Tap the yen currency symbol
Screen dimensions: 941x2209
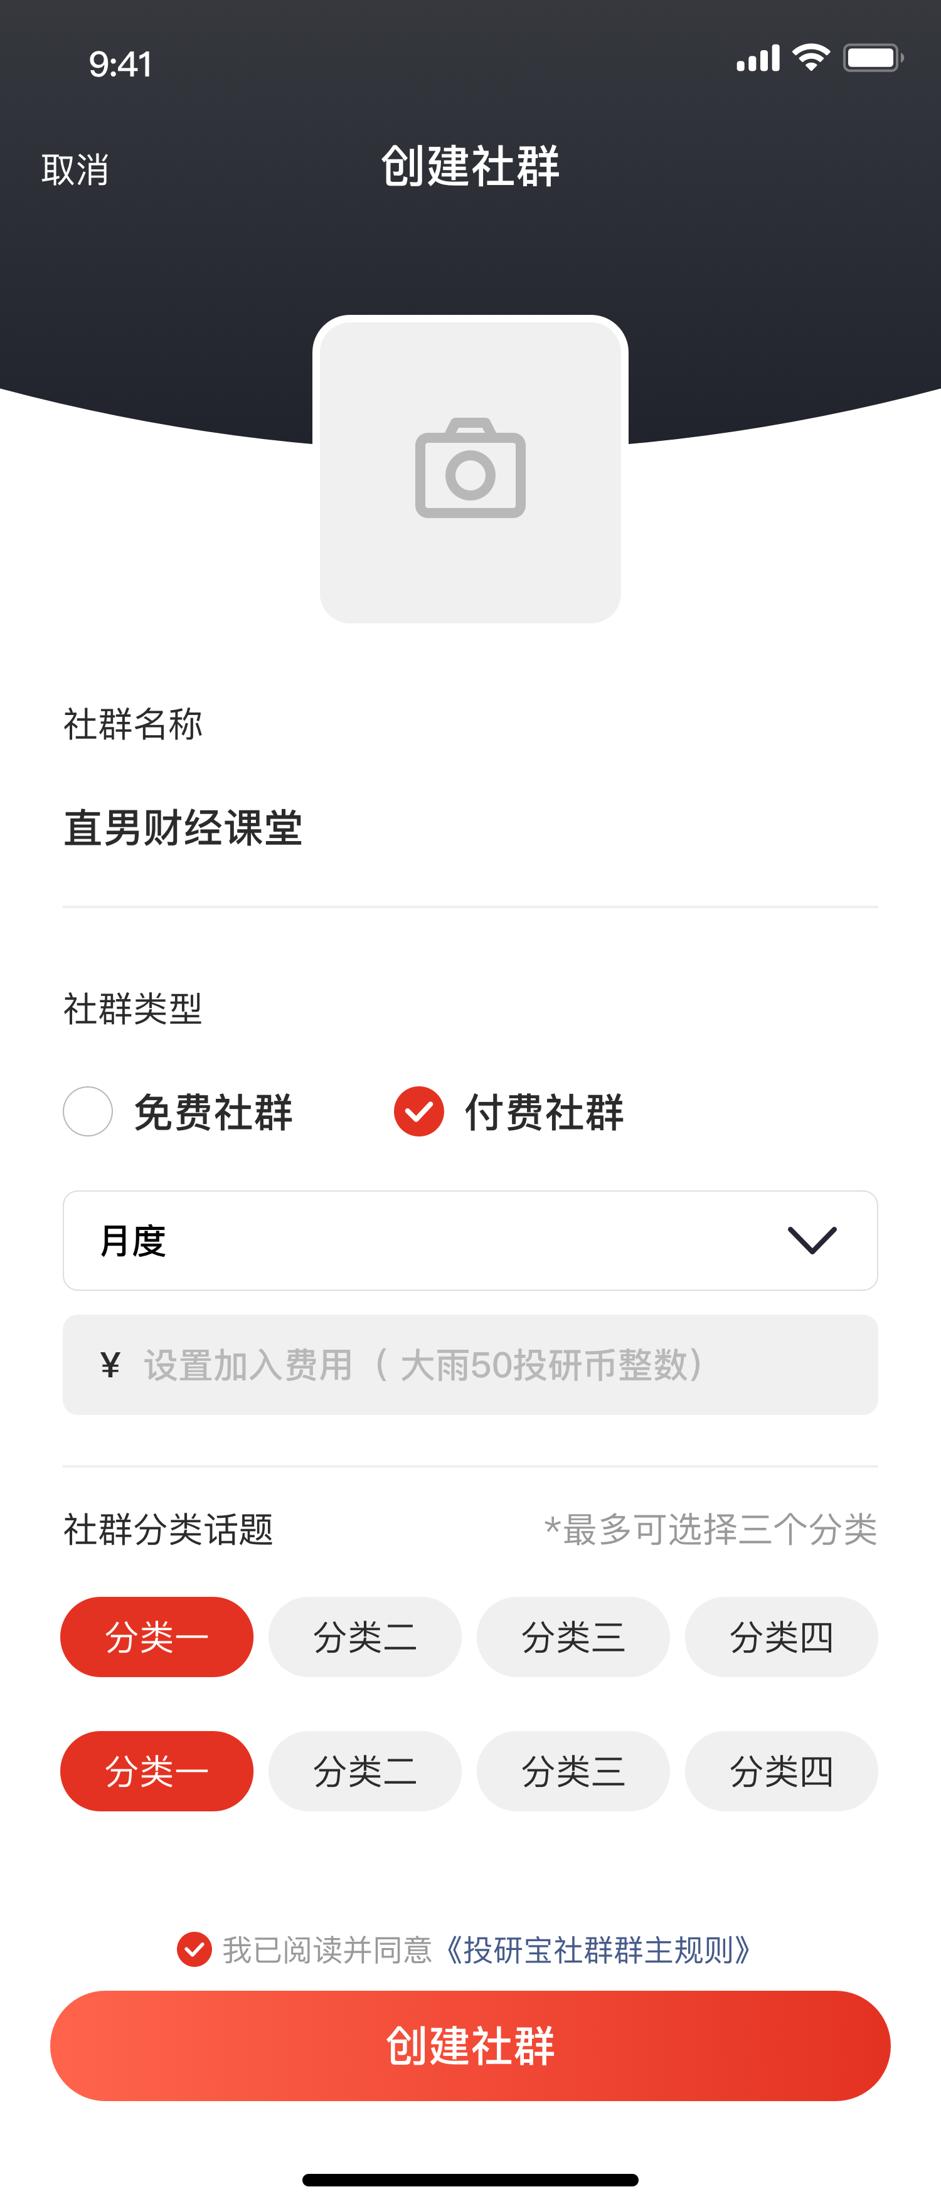tap(110, 1364)
